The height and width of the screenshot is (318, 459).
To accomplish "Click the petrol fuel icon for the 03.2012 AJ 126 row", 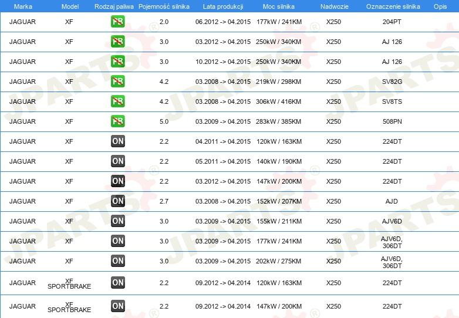I will pos(117,42).
